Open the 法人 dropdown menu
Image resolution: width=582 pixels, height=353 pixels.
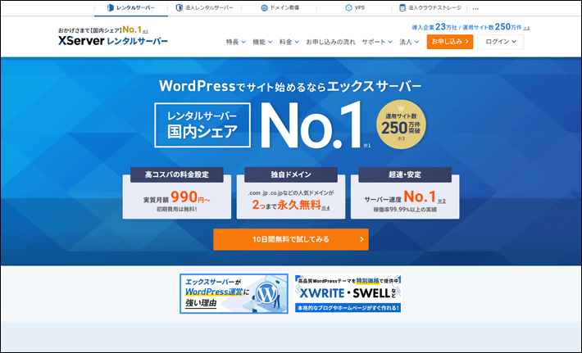(409, 42)
